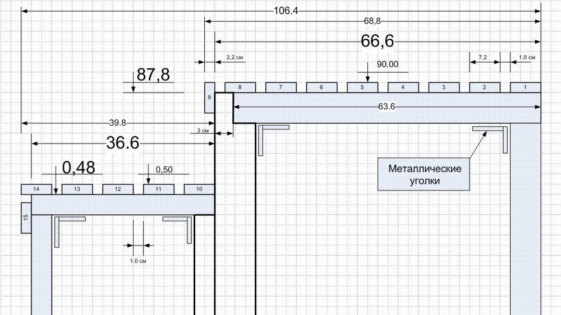Click the 90.00 elevation label
The height and width of the screenshot is (315, 561).
pyautogui.click(x=388, y=64)
